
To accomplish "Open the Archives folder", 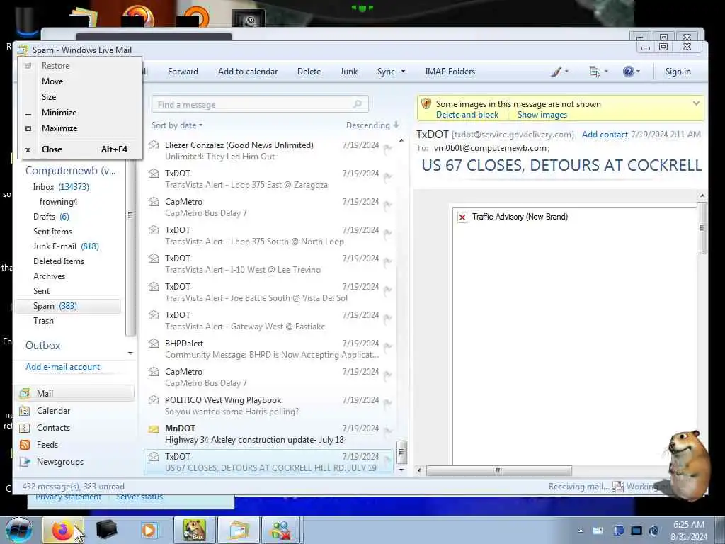I will [49, 276].
